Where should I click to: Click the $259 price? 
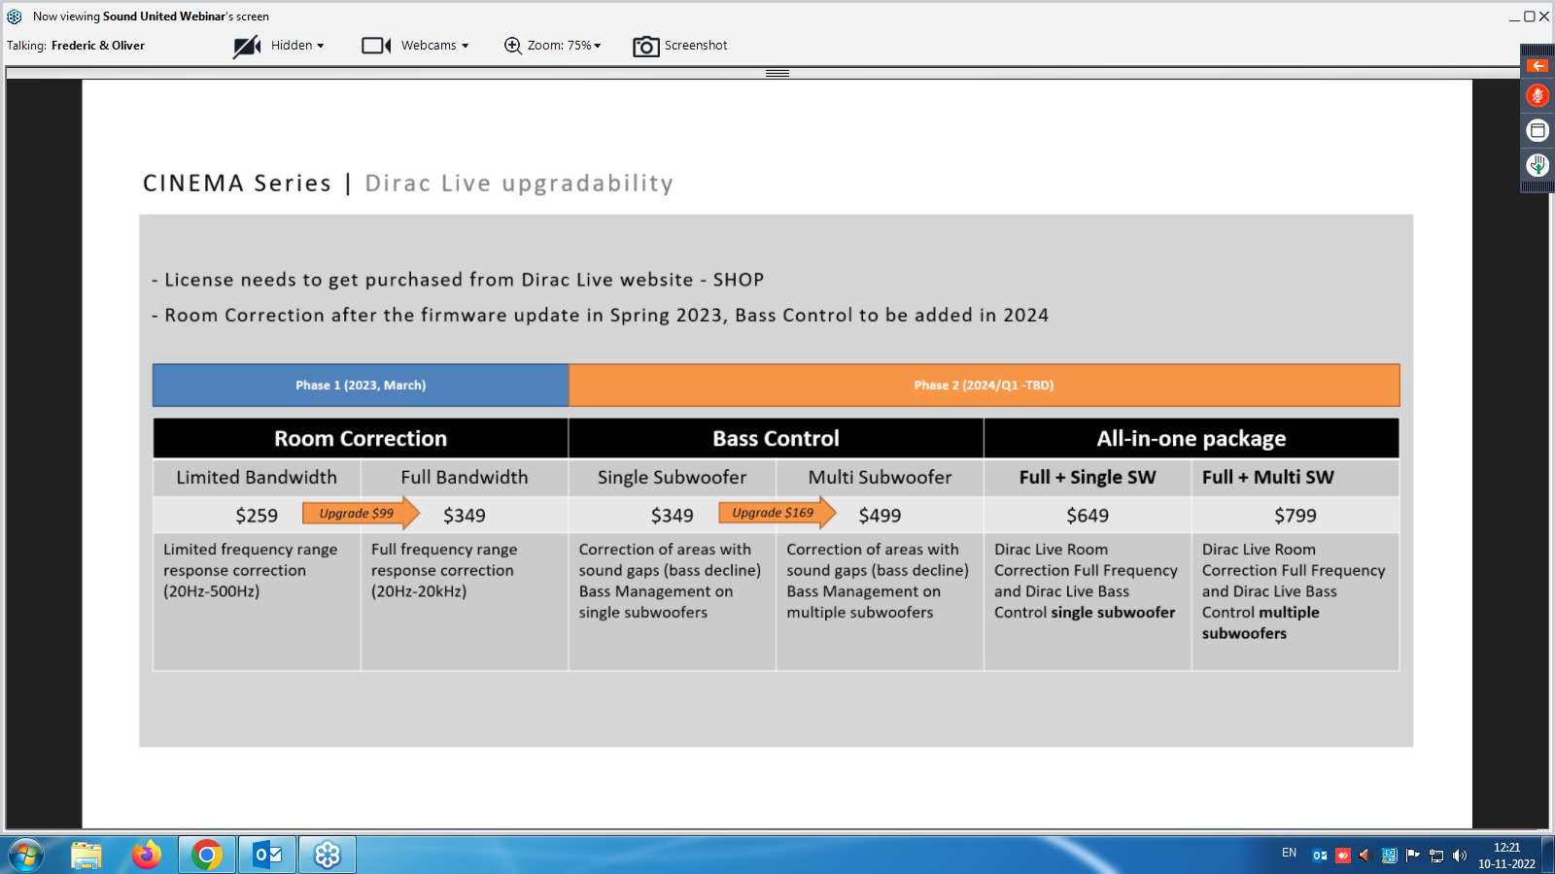(x=257, y=516)
